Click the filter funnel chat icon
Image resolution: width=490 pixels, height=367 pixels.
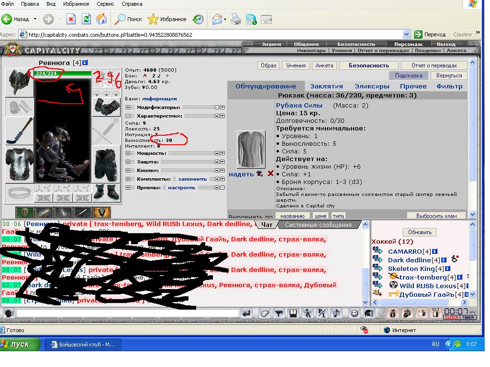(279, 313)
